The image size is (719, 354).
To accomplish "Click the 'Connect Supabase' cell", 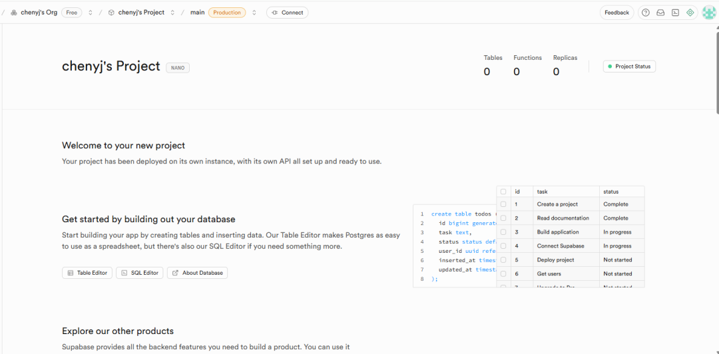I will coord(566,246).
